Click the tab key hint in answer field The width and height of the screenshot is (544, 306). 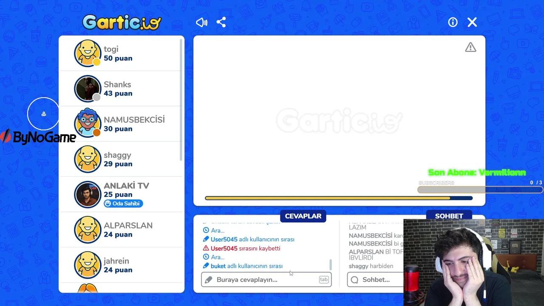point(324,280)
